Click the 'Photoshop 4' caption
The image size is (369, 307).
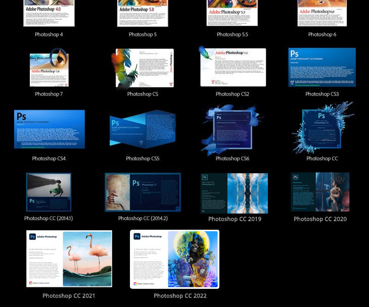point(49,34)
